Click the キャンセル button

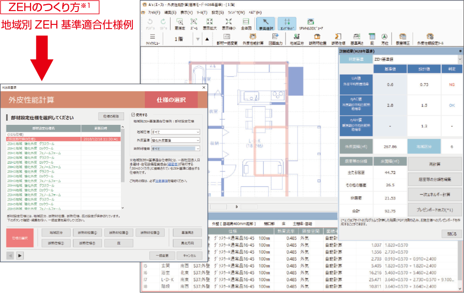(x=190, y=255)
